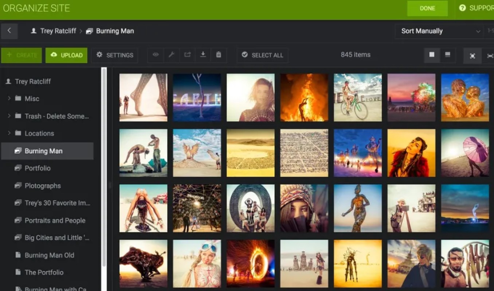This screenshot has height=291, width=494.
Task: Click the Support help question icon
Action: pos(462,8)
